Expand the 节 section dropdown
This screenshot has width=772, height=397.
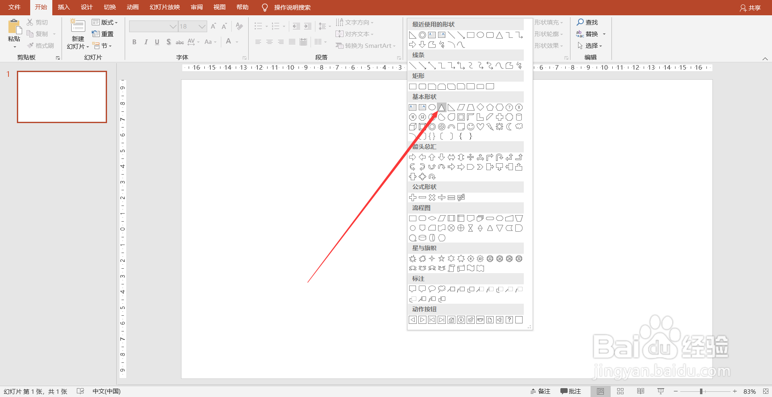tap(102, 46)
